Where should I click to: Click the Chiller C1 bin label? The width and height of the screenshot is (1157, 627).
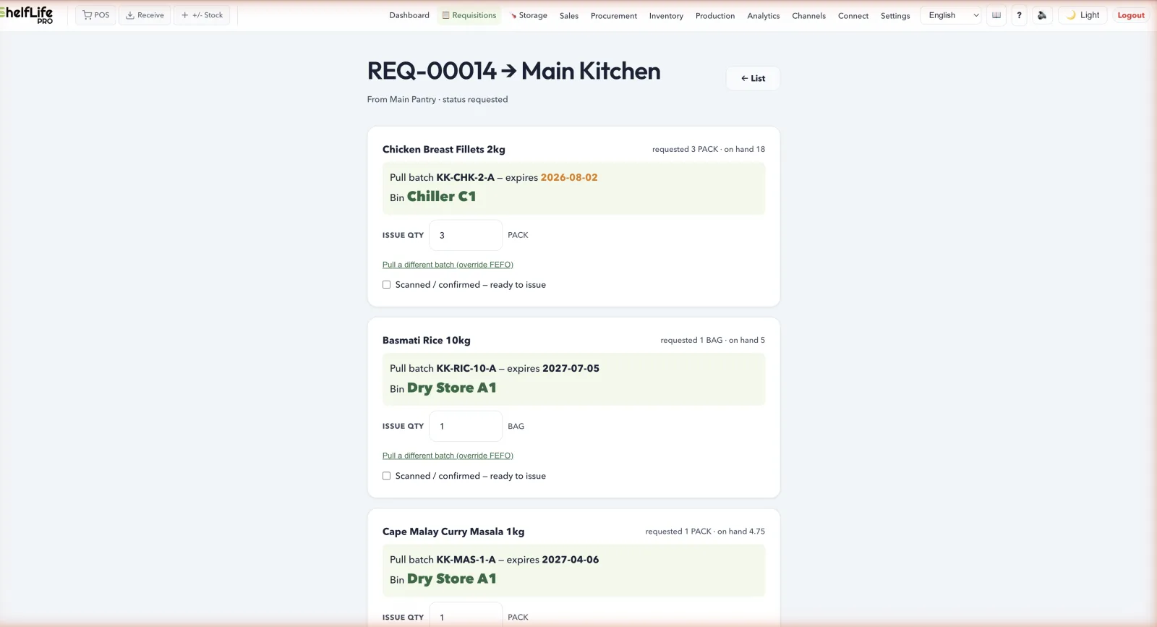click(x=442, y=197)
